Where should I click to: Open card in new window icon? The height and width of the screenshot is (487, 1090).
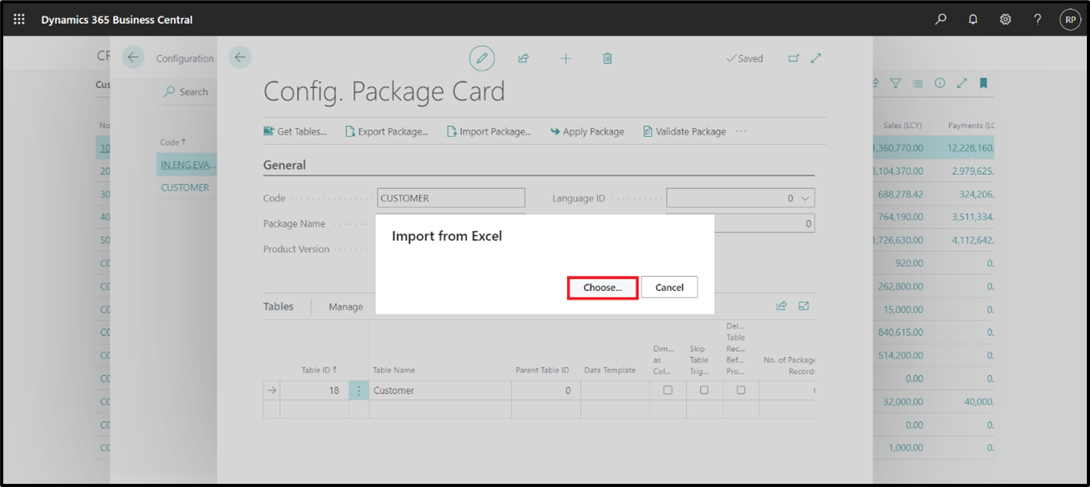tap(793, 58)
